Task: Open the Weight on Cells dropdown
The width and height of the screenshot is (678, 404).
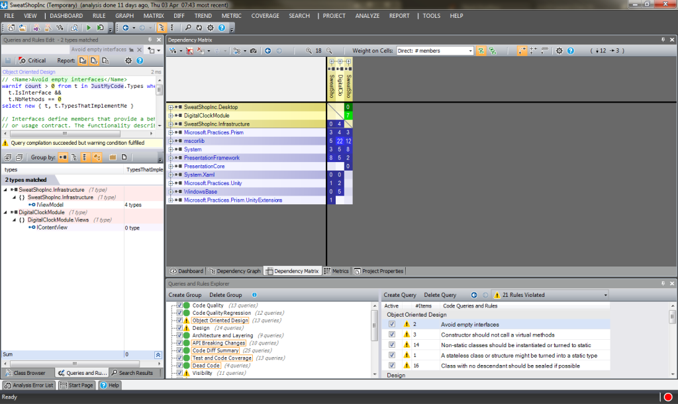Action: pyautogui.click(x=471, y=51)
